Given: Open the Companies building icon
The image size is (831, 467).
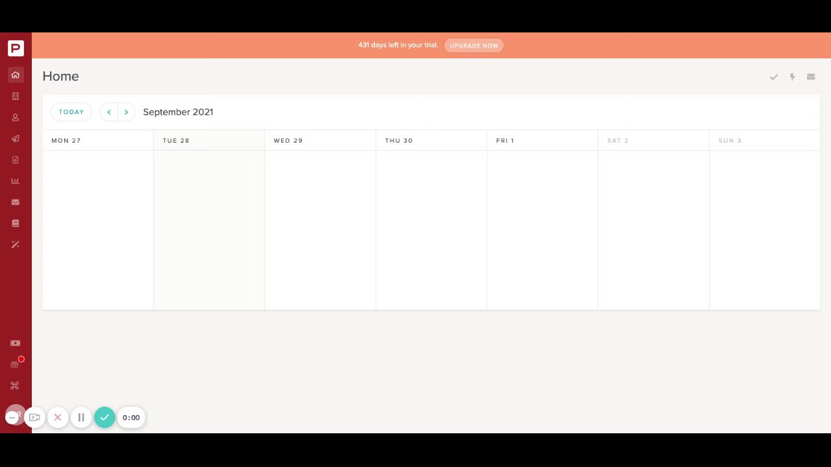Looking at the screenshot, I should click(x=16, y=96).
